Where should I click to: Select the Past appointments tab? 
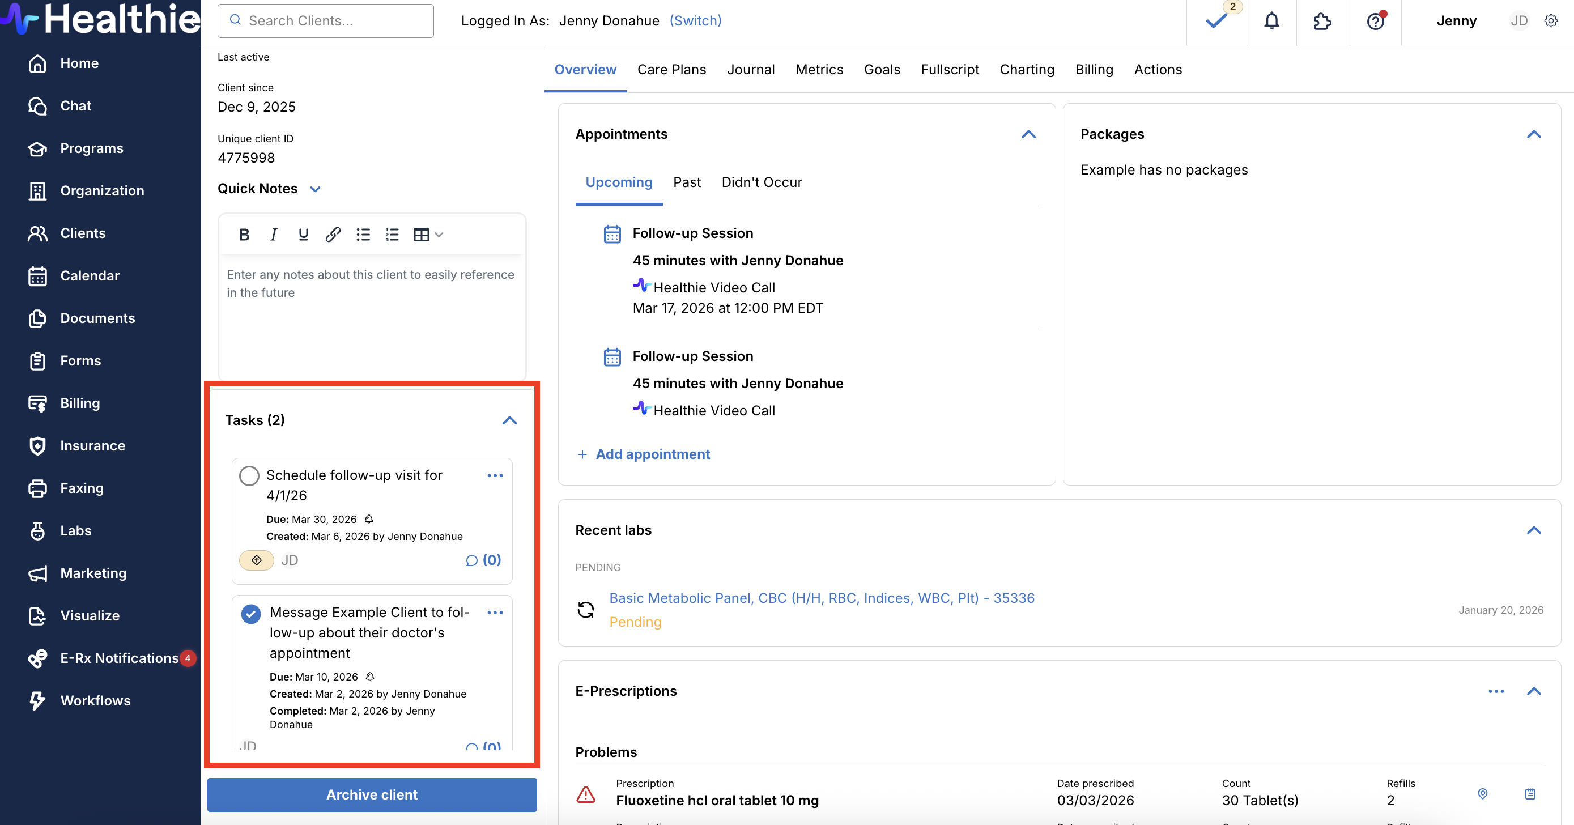[x=687, y=182]
